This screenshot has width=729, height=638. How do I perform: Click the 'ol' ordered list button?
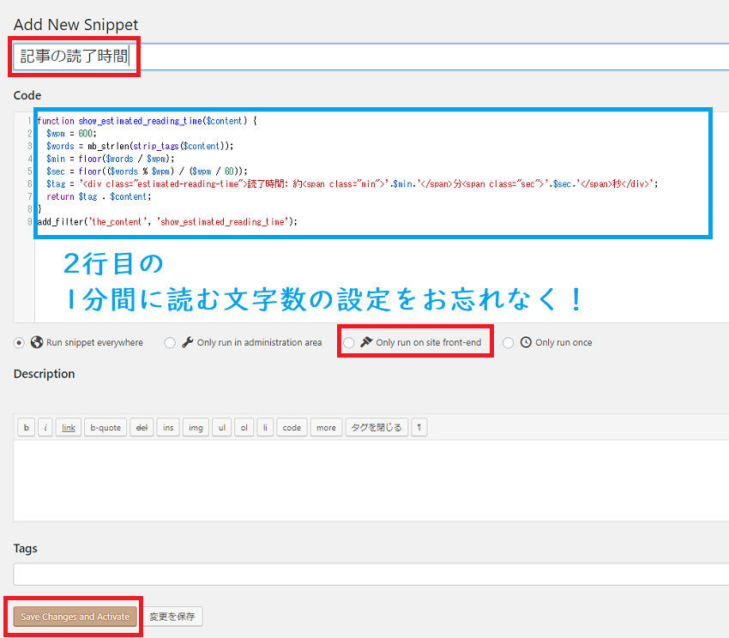244,427
